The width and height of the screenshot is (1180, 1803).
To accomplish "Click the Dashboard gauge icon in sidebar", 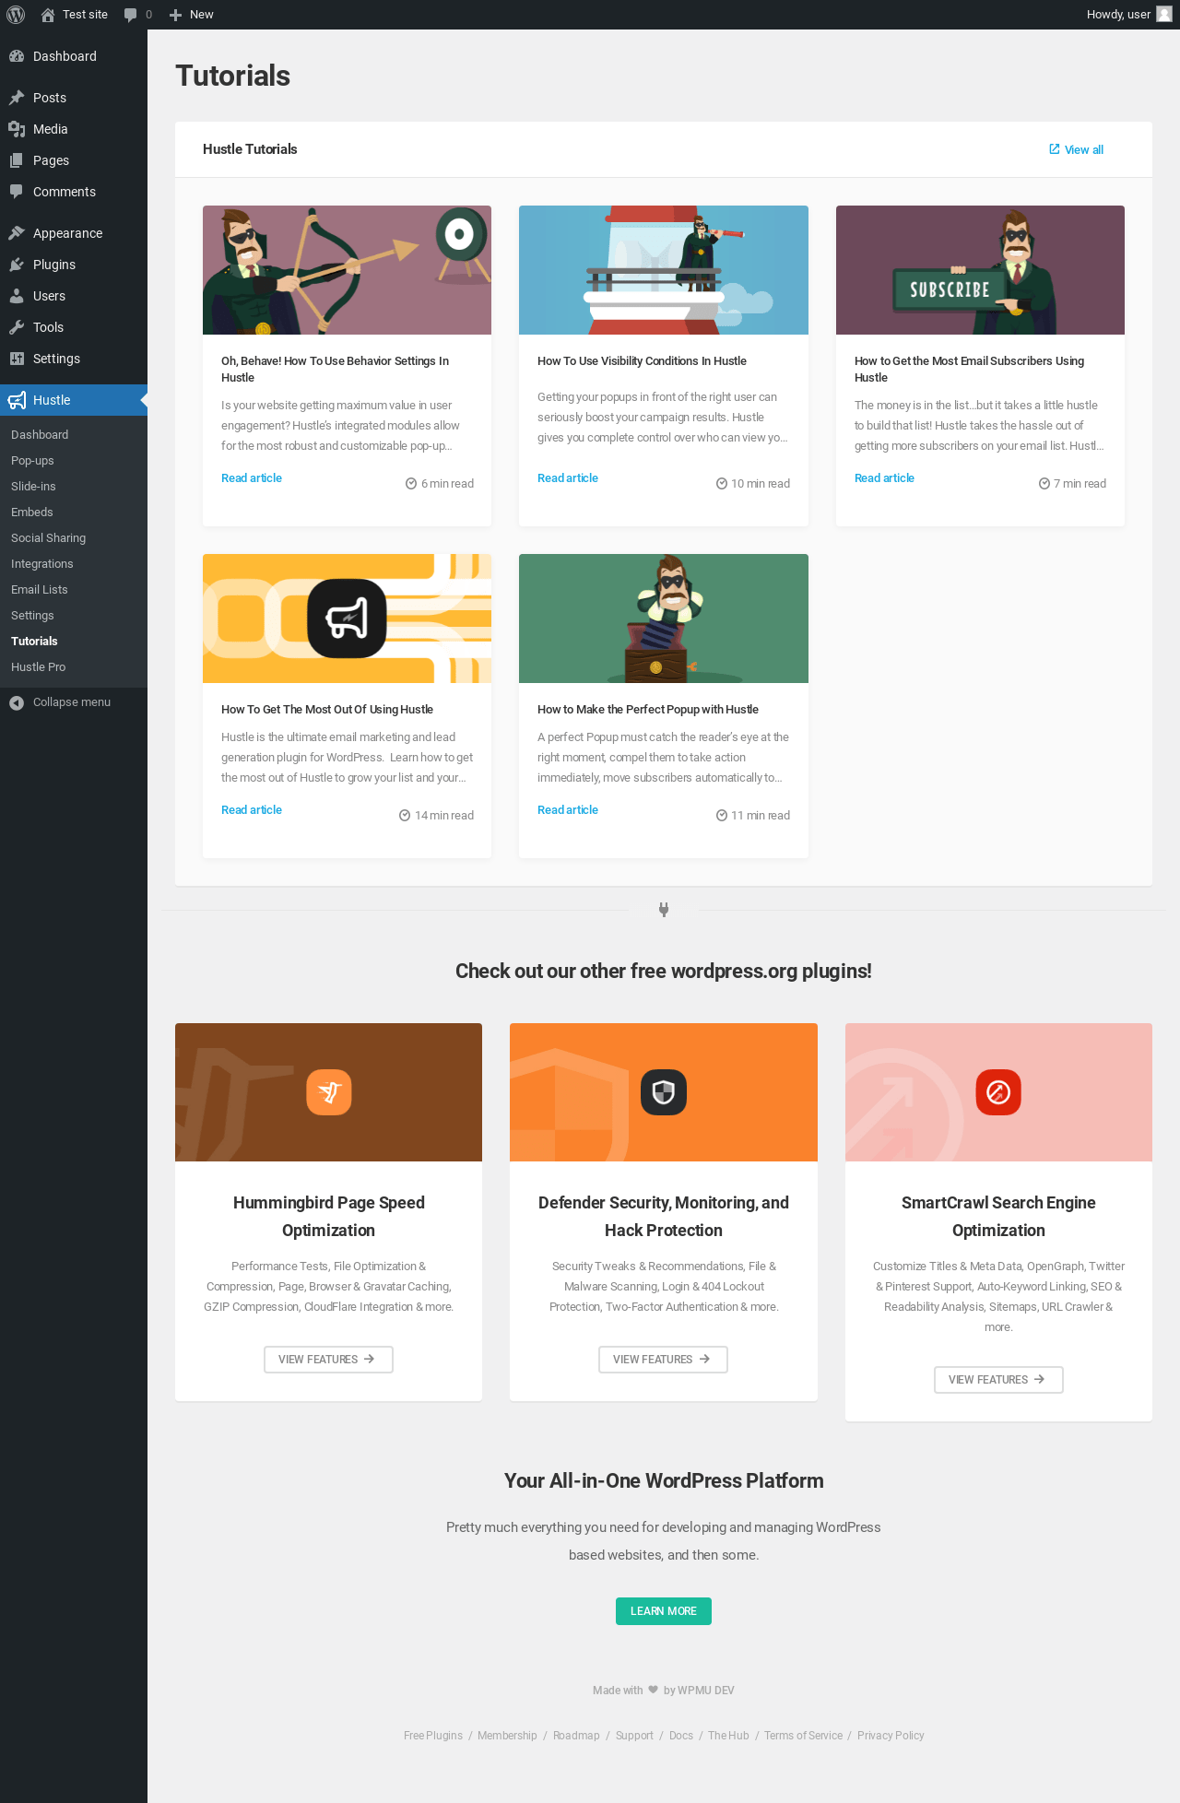I will (x=17, y=56).
